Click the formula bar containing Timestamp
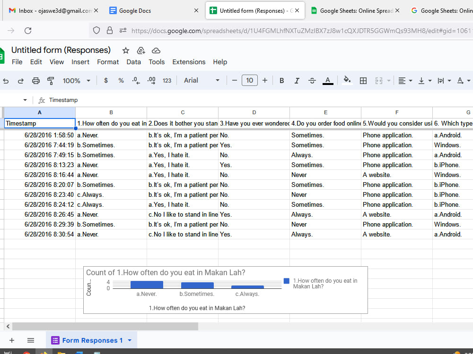Viewport: 473px width, 354px height. pos(259,100)
